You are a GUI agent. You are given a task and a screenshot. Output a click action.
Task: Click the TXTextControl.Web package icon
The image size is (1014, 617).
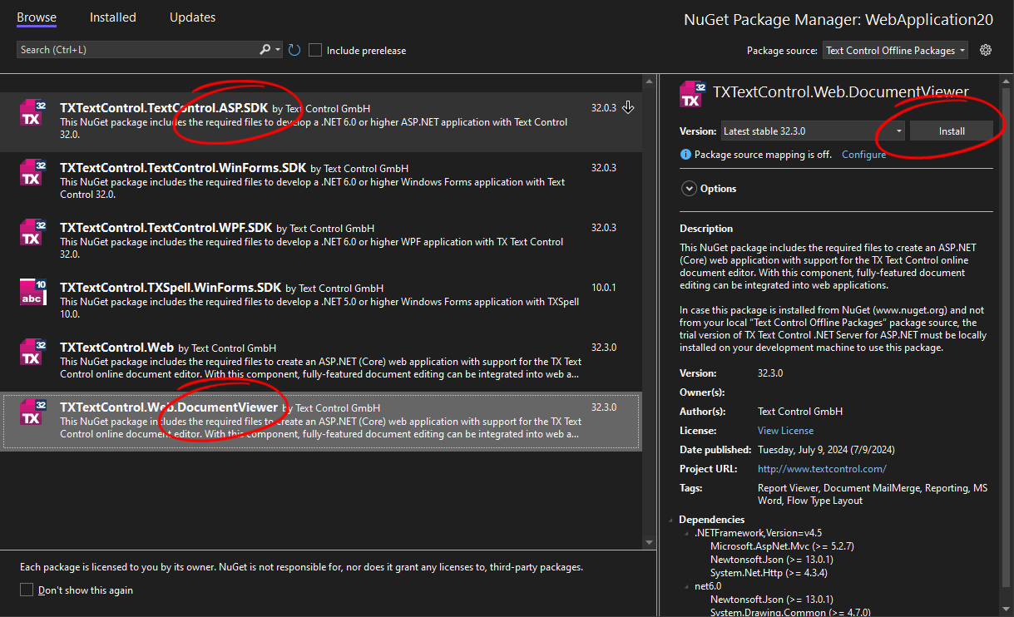(32, 352)
